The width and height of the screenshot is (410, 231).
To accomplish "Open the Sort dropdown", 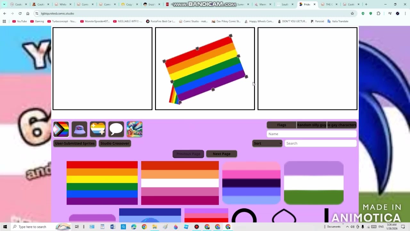I will [267, 143].
